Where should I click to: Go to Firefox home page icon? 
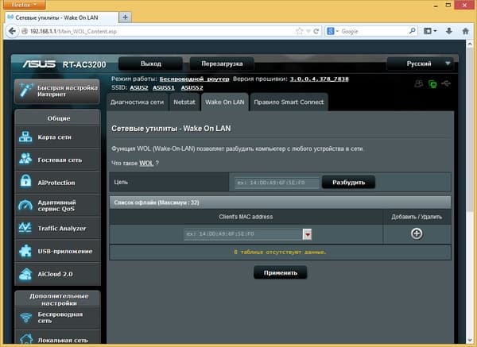[x=465, y=31]
